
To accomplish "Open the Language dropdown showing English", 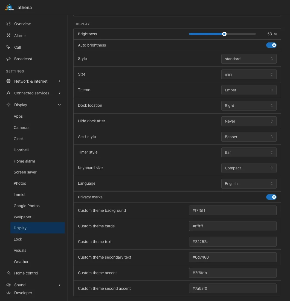I will point(249,184).
